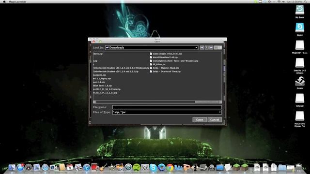Viewport: 310px width, 174px height.
Task: Click the file list's right scroll arrow
Action: coord(220,102)
